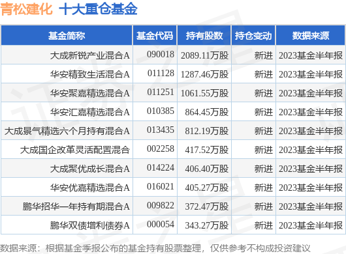Click the 数据来源 column header
The image size is (346, 254).
(311, 36)
